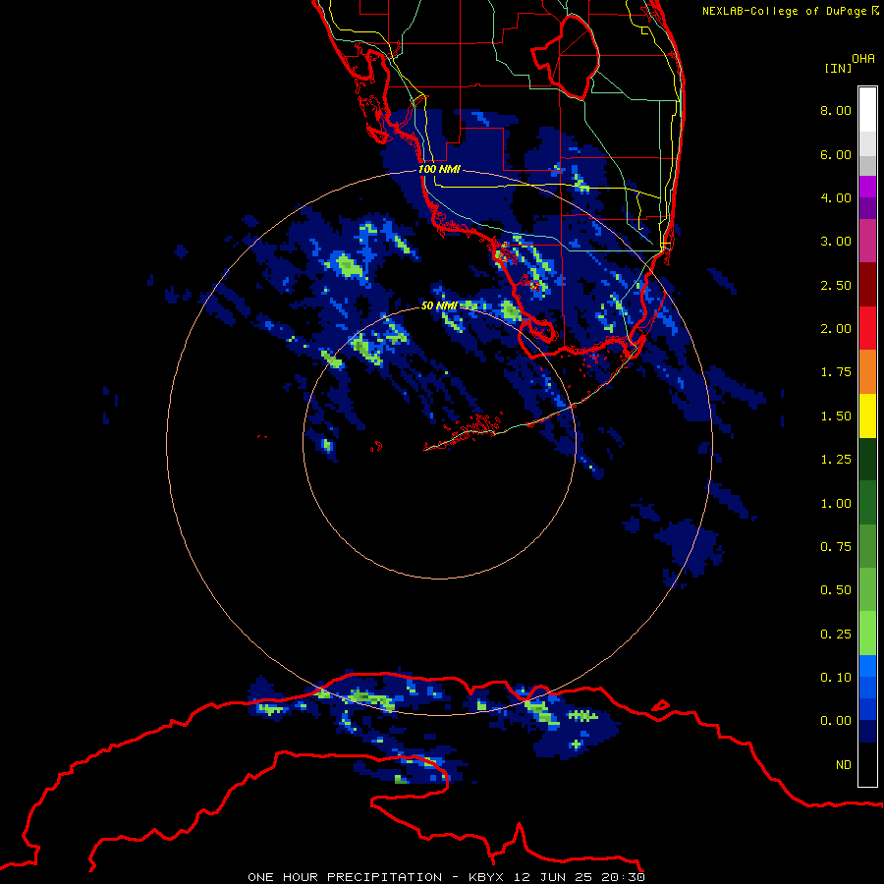The height and width of the screenshot is (884, 884).
Task: Click the red 2.00 inch legend swatch
Action: [x=867, y=327]
